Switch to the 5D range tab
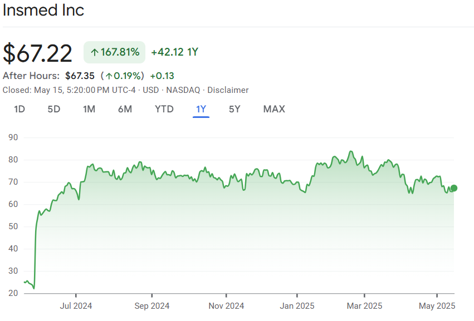Viewport: 474px width, 321px height. click(x=54, y=109)
